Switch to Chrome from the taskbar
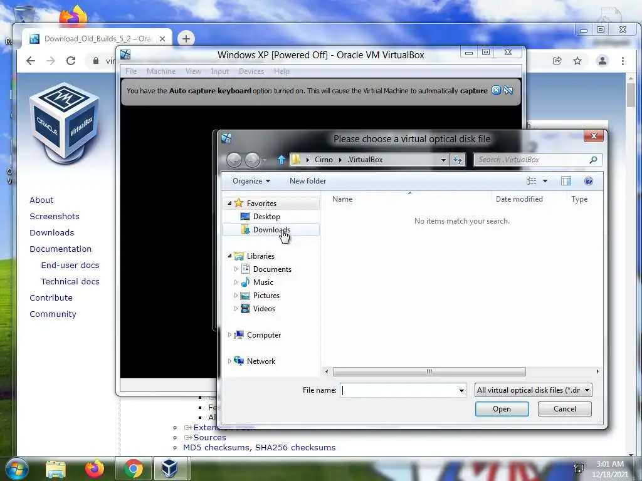Viewport: 642px width, 481px height. coord(133,468)
